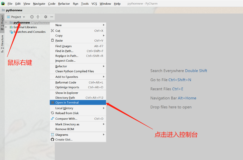Viewport: 243px width, 160px height.
Task: Click the Project view window icon
Action: (x=9, y=17)
